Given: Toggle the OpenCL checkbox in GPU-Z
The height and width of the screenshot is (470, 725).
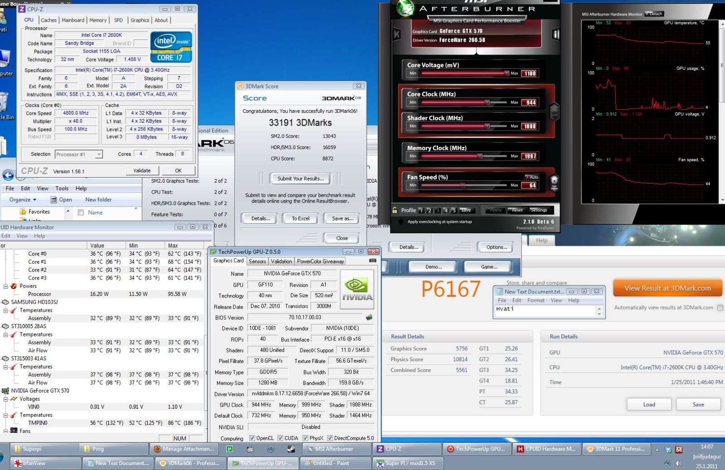Looking at the screenshot, I should 252,438.
